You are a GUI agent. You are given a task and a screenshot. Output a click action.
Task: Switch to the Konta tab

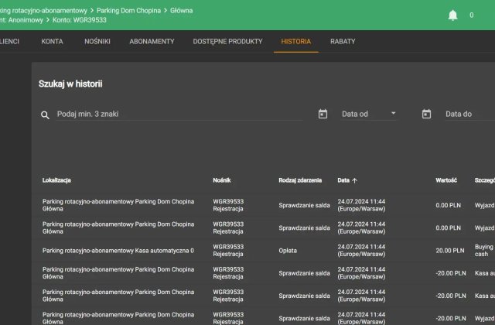pos(53,41)
